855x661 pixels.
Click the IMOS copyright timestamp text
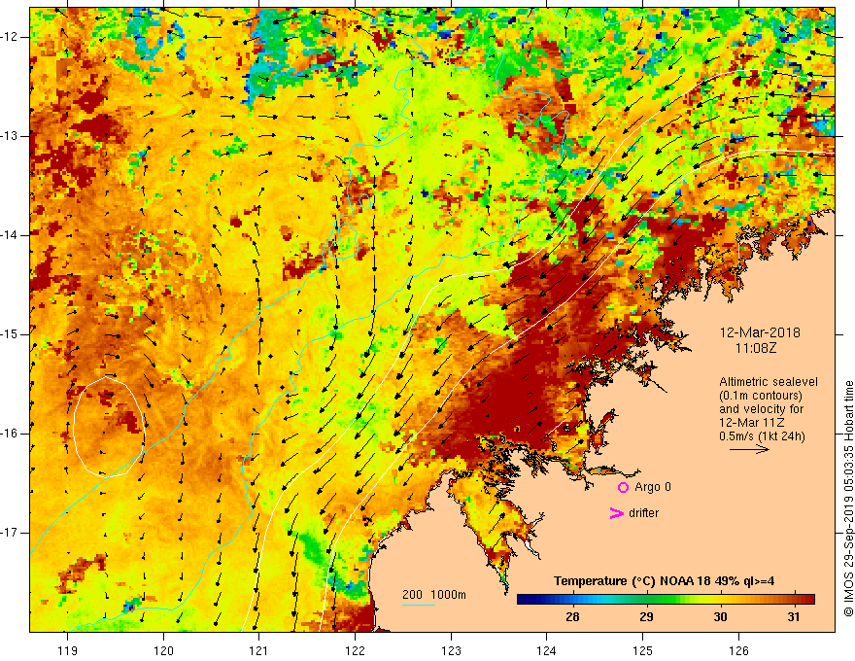point(848,498)
